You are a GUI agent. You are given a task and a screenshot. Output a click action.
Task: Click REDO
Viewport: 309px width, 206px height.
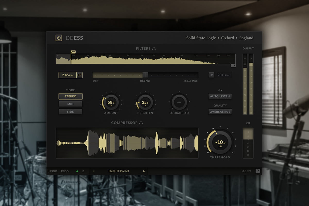pos(65,171)
